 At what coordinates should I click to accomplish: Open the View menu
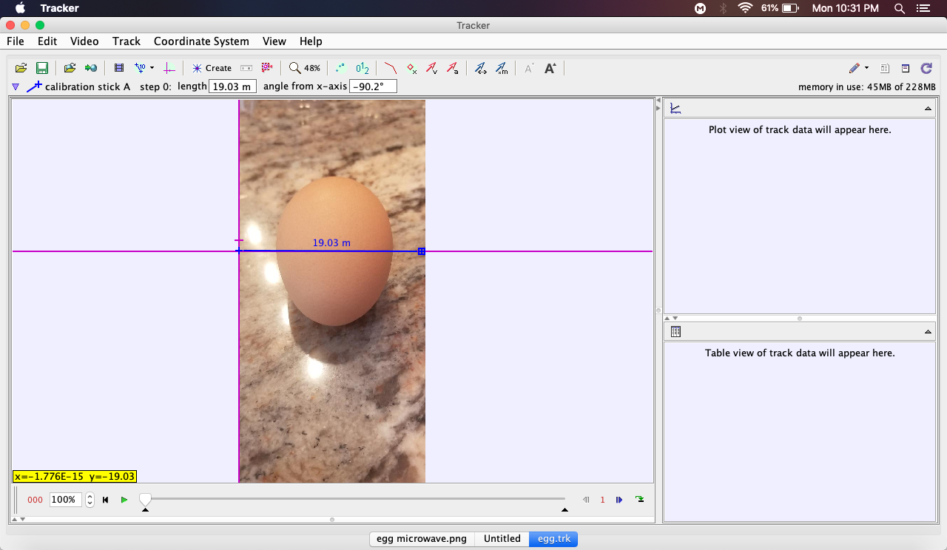coord(274,41)
